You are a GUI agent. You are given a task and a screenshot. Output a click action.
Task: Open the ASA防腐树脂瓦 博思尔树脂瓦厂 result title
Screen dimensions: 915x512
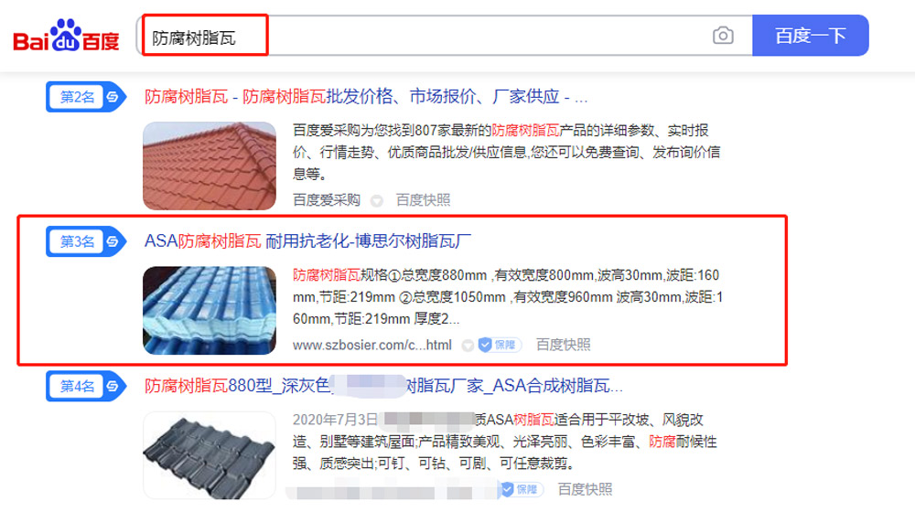(x=307, y=240)
